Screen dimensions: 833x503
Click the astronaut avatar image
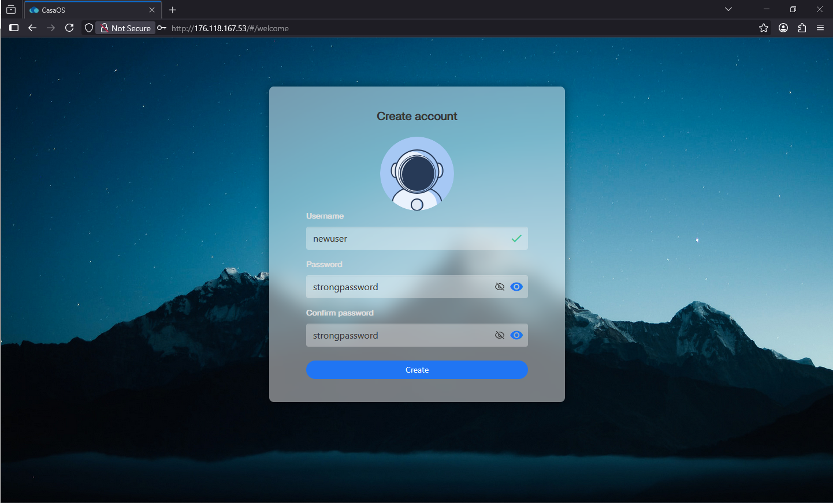click(416, 174)
